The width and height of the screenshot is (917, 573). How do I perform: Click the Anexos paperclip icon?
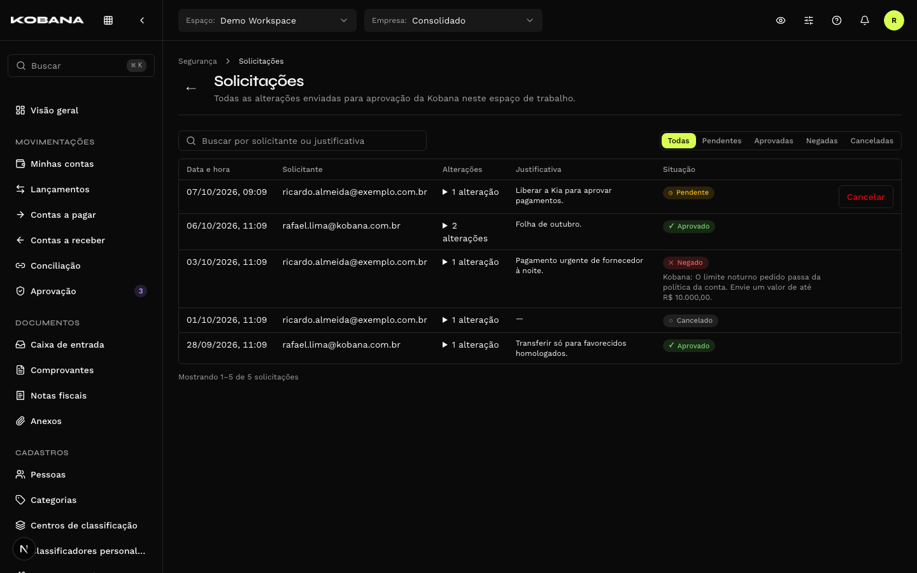20,421
